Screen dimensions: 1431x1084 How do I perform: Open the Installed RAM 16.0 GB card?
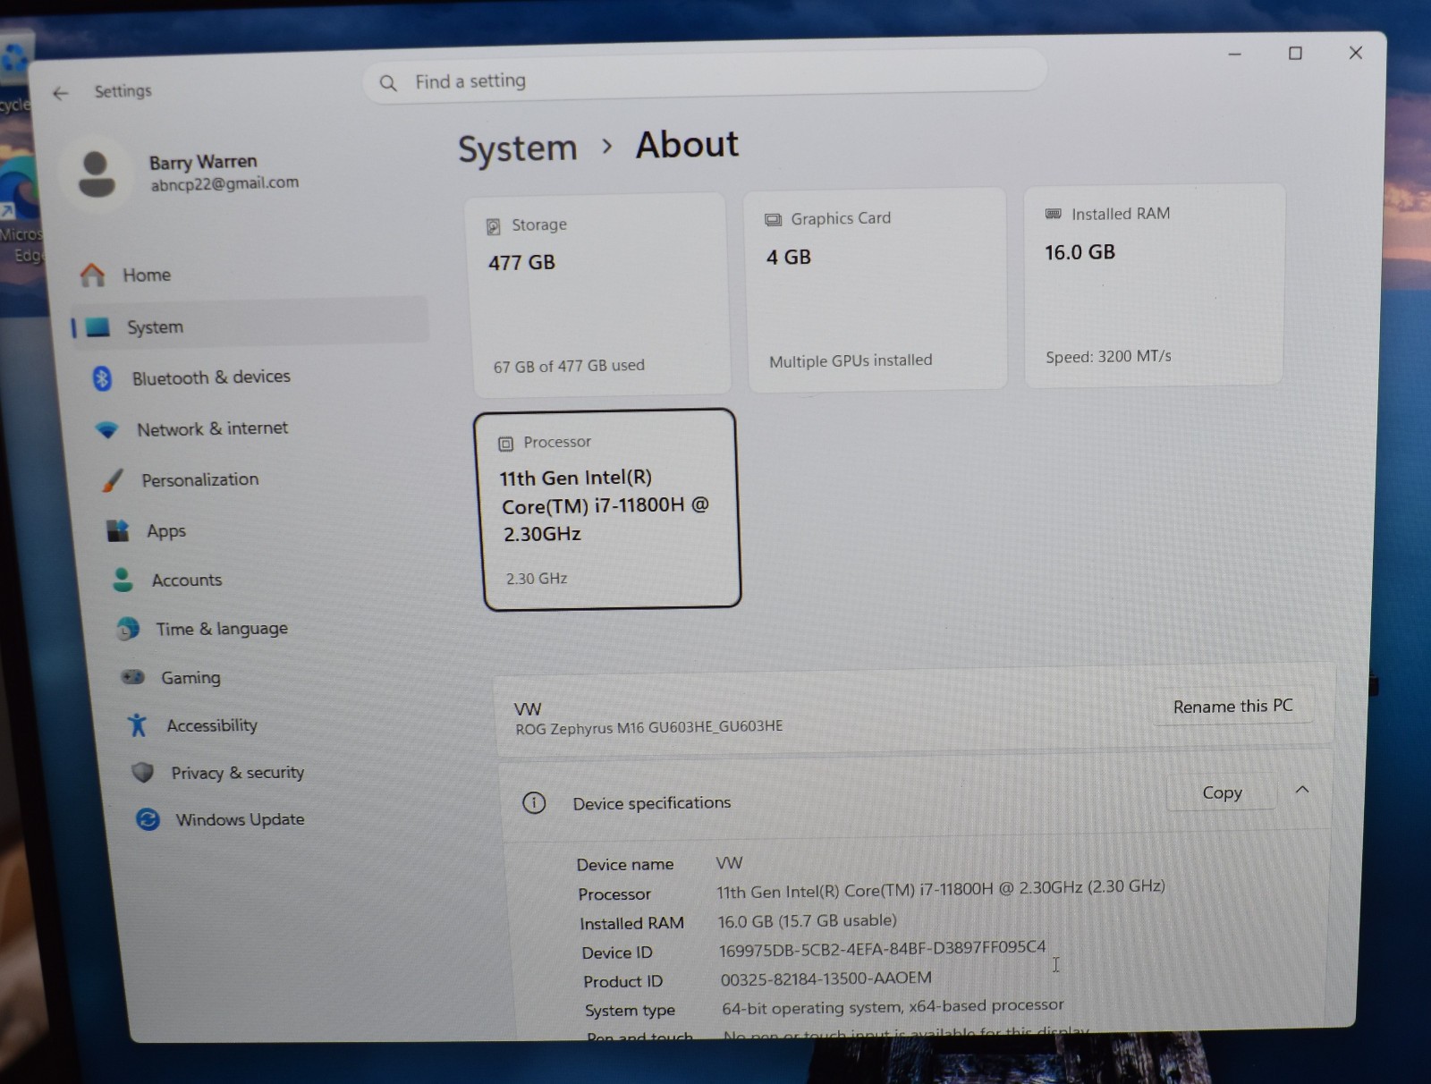coord(1154,284)
